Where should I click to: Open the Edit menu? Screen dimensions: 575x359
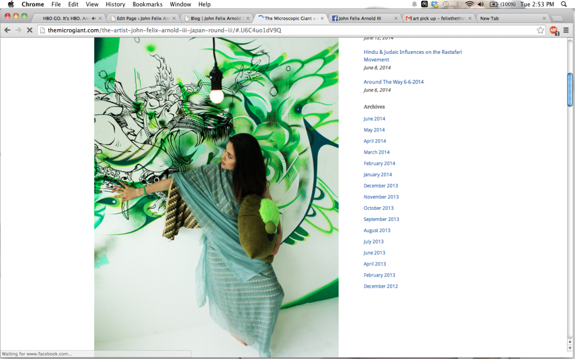(x=73, y=4)
